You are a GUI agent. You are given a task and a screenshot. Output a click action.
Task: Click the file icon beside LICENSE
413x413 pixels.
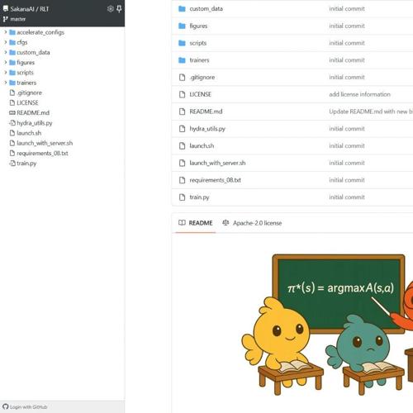[182, 94]
